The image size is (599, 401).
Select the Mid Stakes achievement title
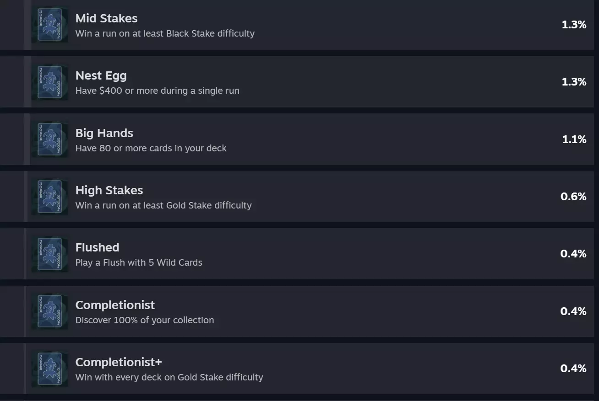106,18
